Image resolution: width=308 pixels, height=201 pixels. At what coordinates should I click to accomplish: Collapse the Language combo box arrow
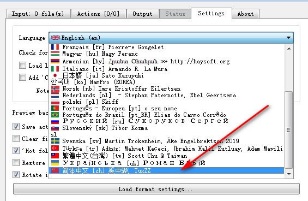point(288,38)
